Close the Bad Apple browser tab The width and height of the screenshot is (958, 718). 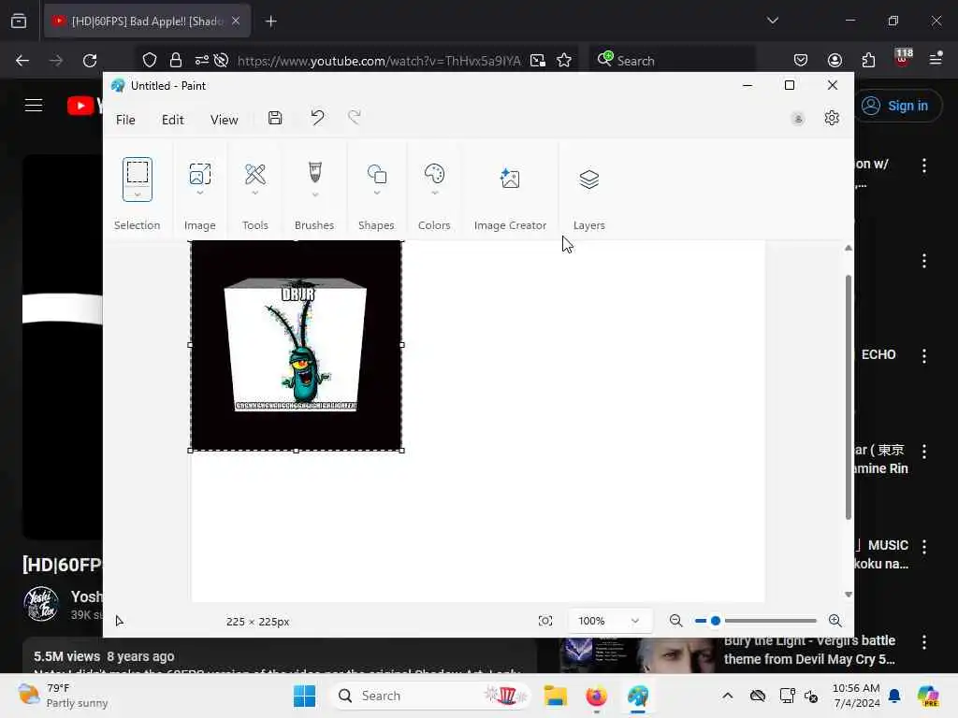236,22
